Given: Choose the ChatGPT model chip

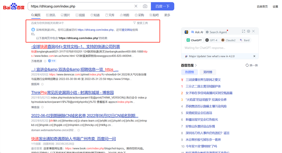Looking at the screenshot, I should pos(194,40).
